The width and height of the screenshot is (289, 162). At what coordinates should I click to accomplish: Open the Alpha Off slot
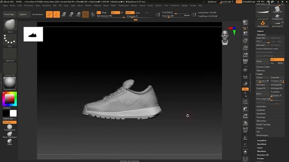(10, 54)
